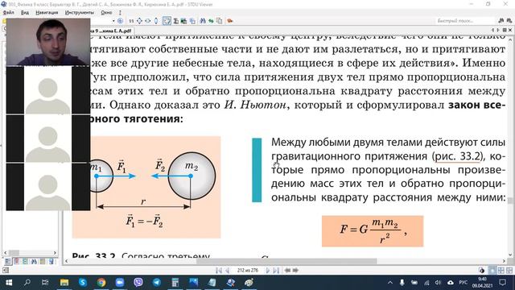Switch to single page layout
The image size is (515, 290).
pos(492,271)
